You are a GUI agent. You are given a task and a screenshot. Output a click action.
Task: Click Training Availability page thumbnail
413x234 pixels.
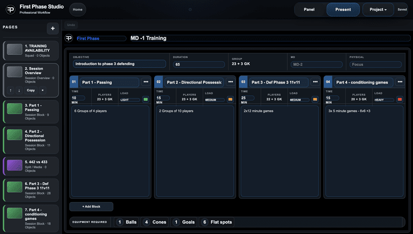tap(14, 50)
